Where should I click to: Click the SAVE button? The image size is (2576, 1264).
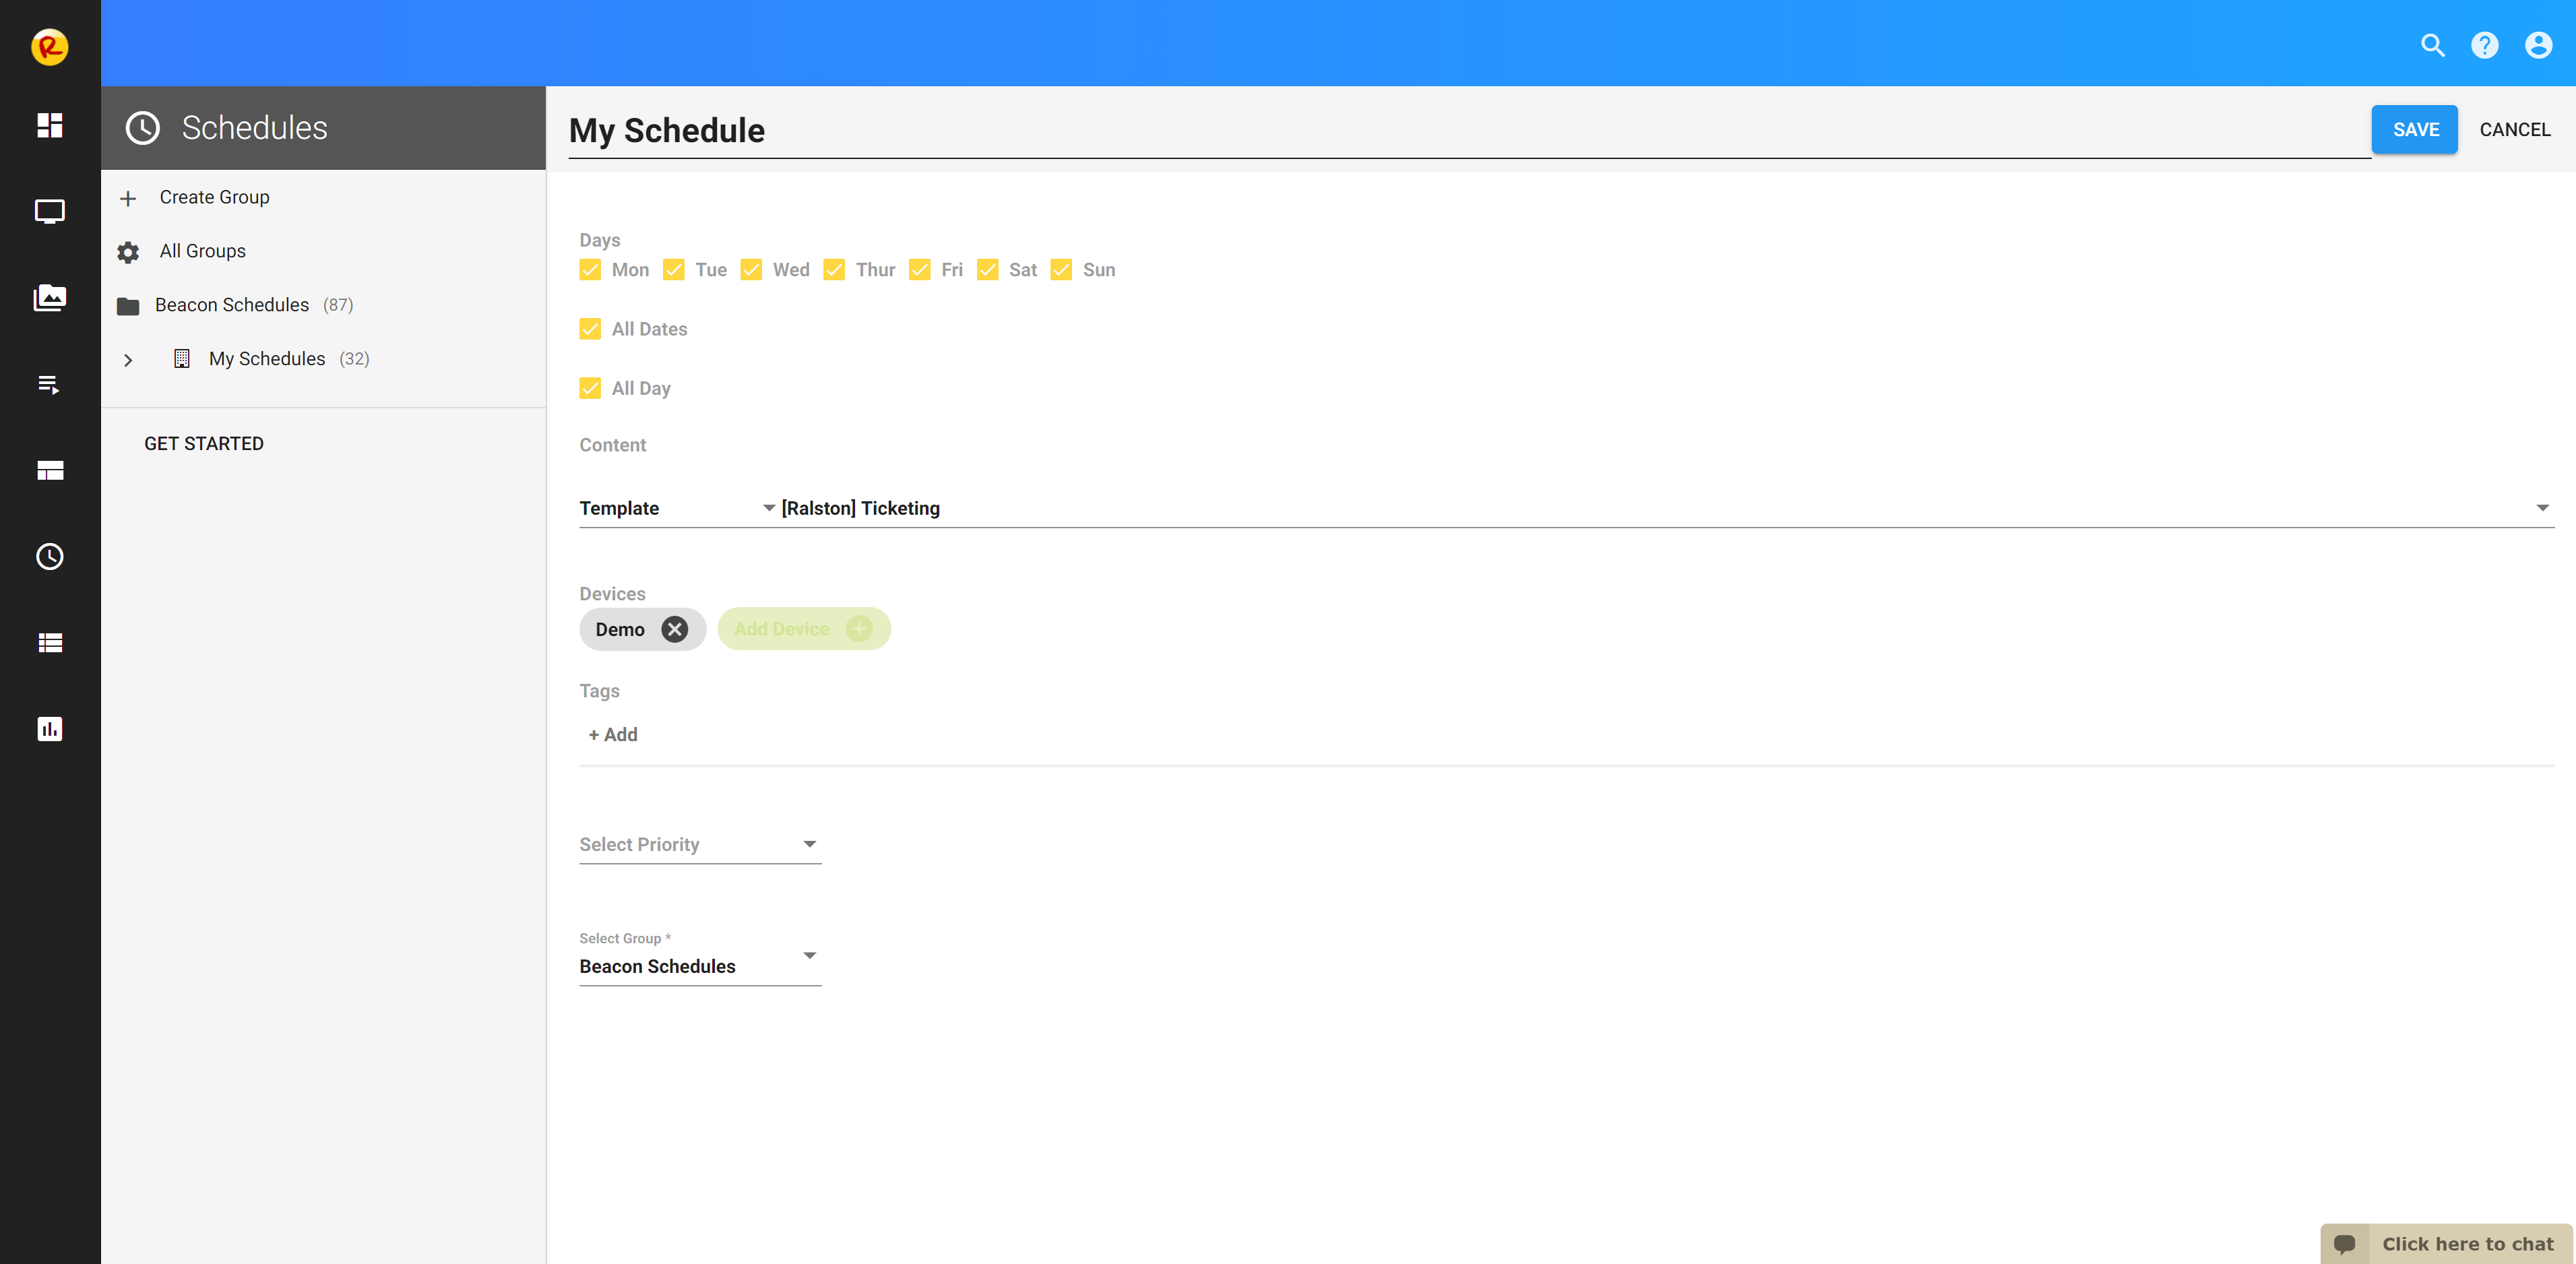coord(2415,130)
